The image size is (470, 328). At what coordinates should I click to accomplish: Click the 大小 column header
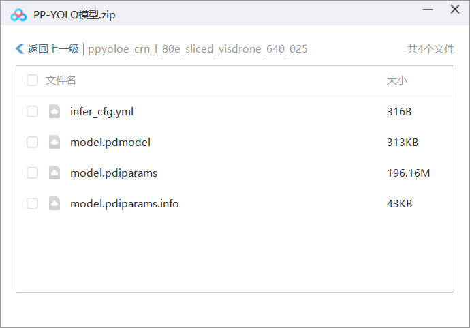click(397, 80)
